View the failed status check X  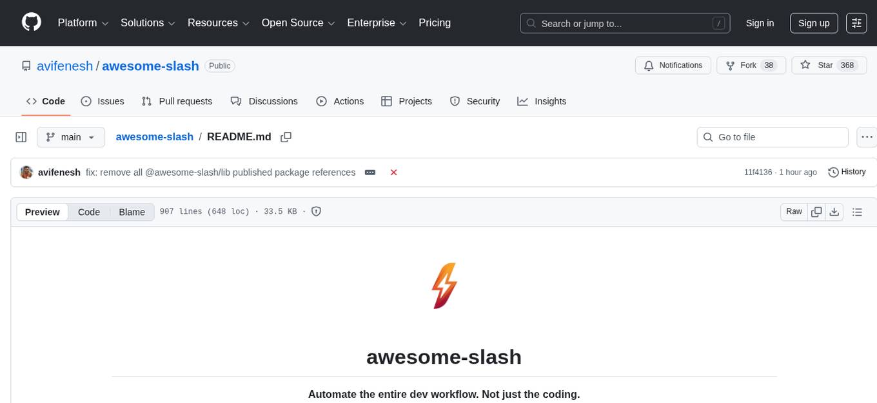393,172
